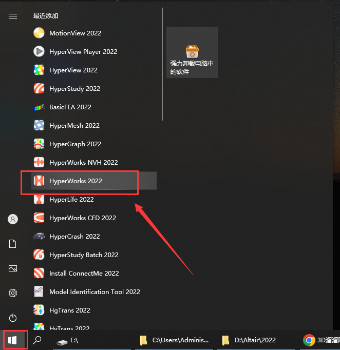Open HyperStudy 2022 application

click(x=74, y=89)
